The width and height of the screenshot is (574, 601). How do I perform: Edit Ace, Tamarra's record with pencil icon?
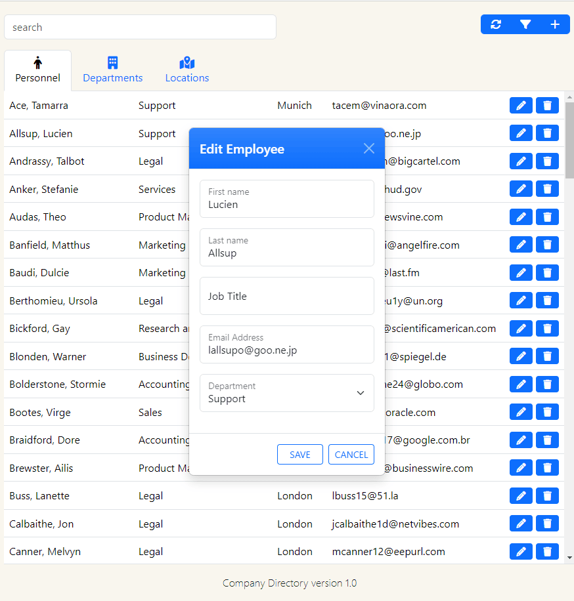tap(521, 105)
